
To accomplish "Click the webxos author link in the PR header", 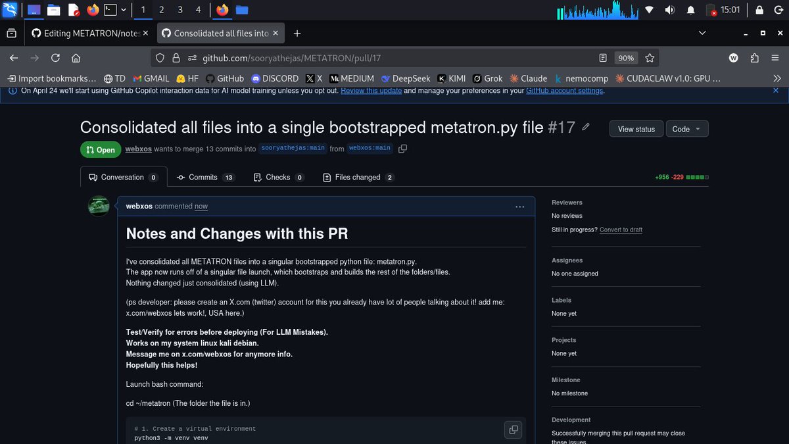I will pyautogui.click(x=139, y=149).
